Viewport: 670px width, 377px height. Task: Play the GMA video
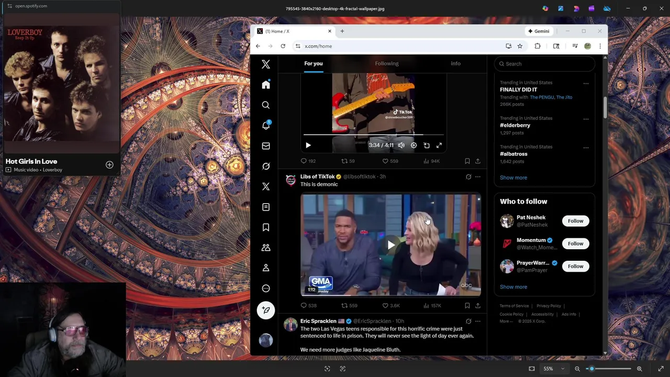(x=391, y=245)
